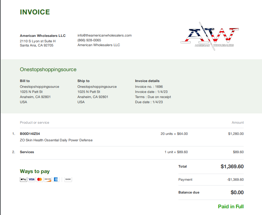
Task: Click the Balance due $0.00 amount
Action: (237, 192)
